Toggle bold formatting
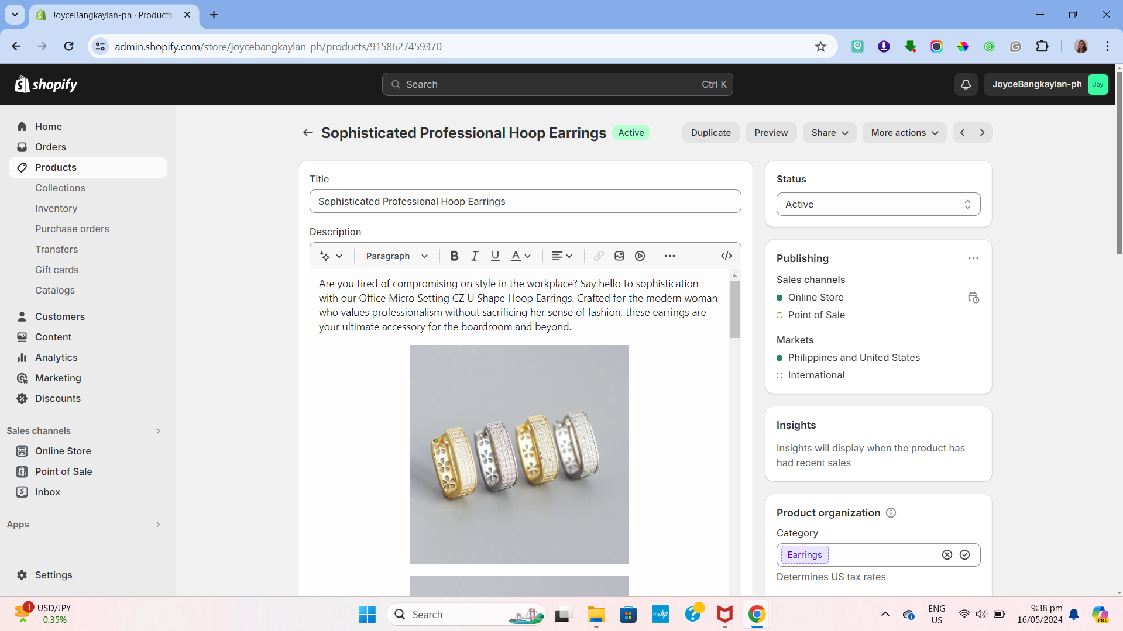The width and height of the screenshot is (1123, 631). [x=454, y=256]
